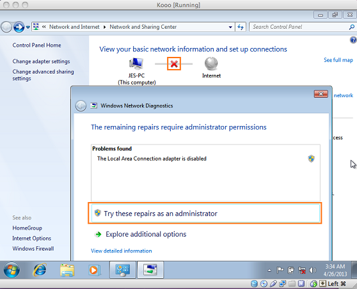This screenshot has width=357, height=289.
Task: Click the power plug tray icon
Action: pyautogui.click(x=290, y=270)
